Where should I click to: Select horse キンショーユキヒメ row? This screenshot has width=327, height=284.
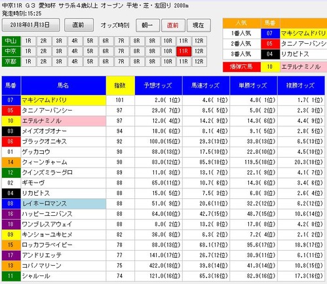pyautogui.click(x=163, y=234)
